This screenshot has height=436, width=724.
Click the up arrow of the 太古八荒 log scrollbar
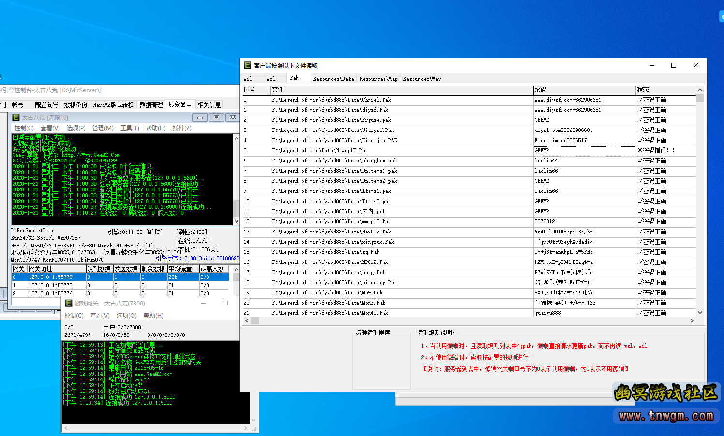click(236, 138)
